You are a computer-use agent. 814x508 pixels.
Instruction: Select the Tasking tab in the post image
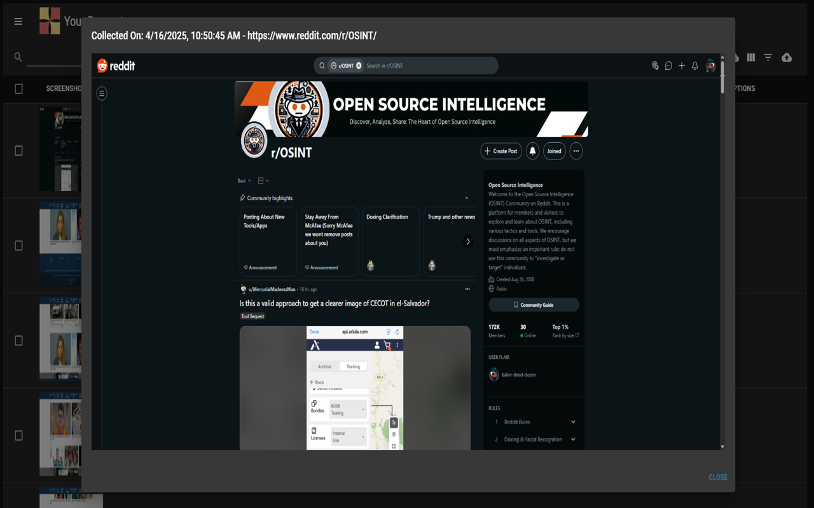click(353, 366)
